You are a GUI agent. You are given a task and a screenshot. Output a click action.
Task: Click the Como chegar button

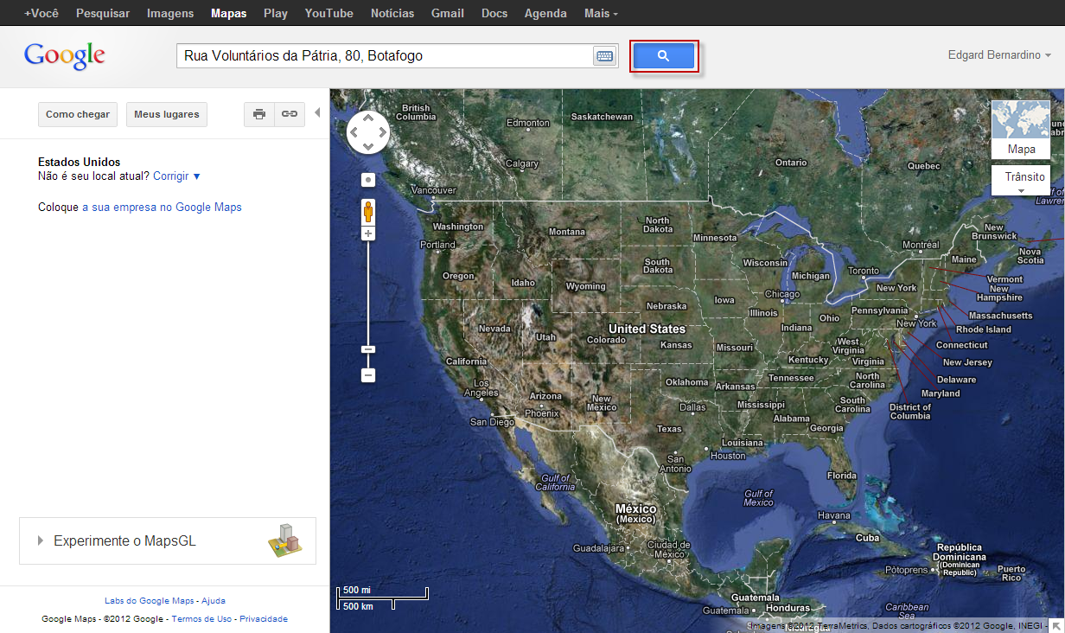click(78, 114)
